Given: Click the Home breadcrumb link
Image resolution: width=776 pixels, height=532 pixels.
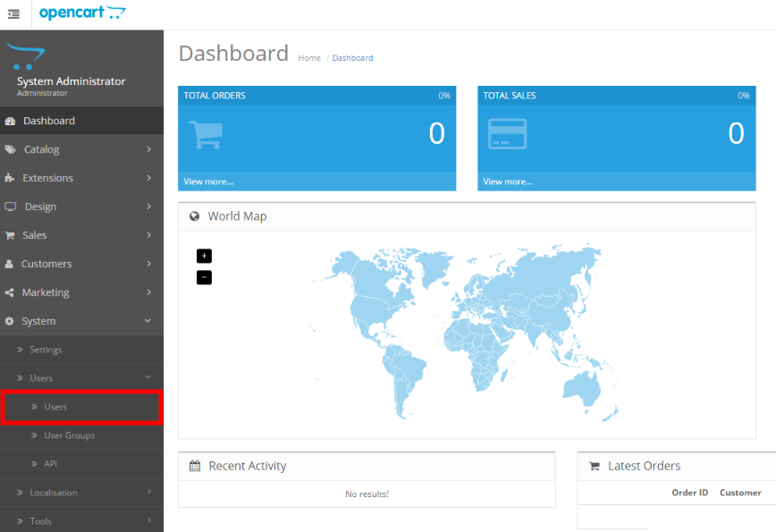Looking at the screenshot, I should click(309, 58).
